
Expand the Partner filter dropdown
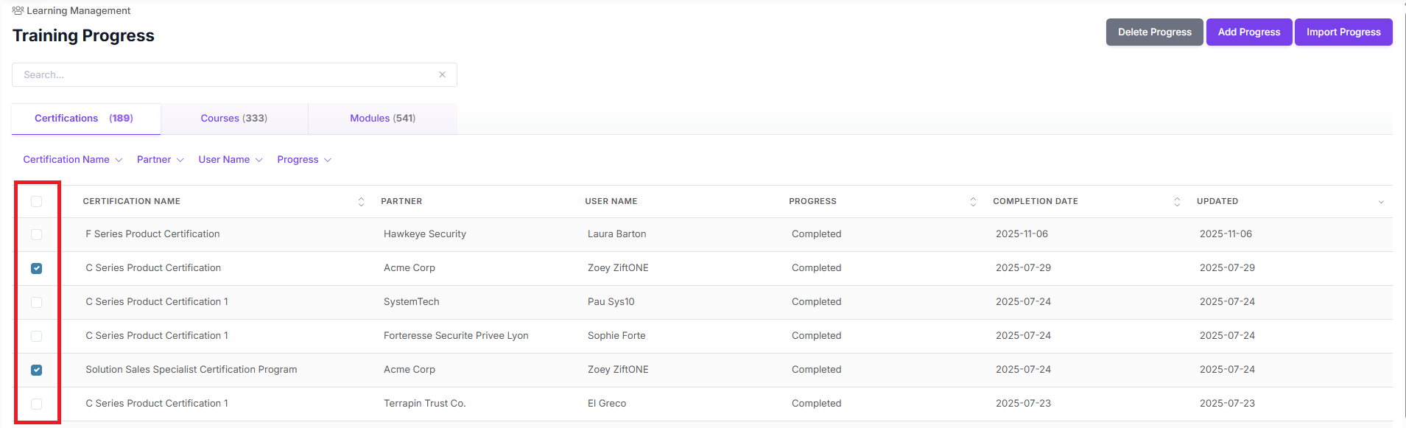tap(161, 160)
